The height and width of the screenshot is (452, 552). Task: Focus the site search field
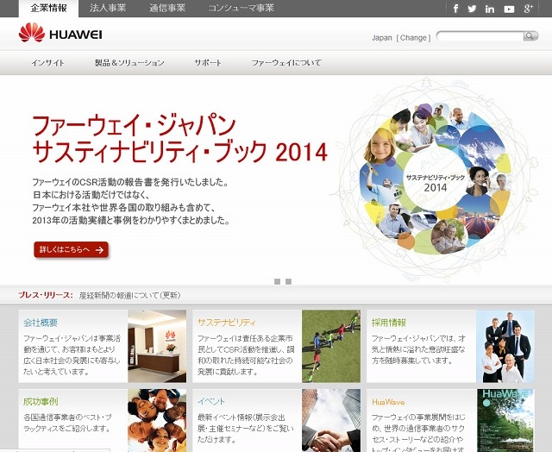point(480,35)
